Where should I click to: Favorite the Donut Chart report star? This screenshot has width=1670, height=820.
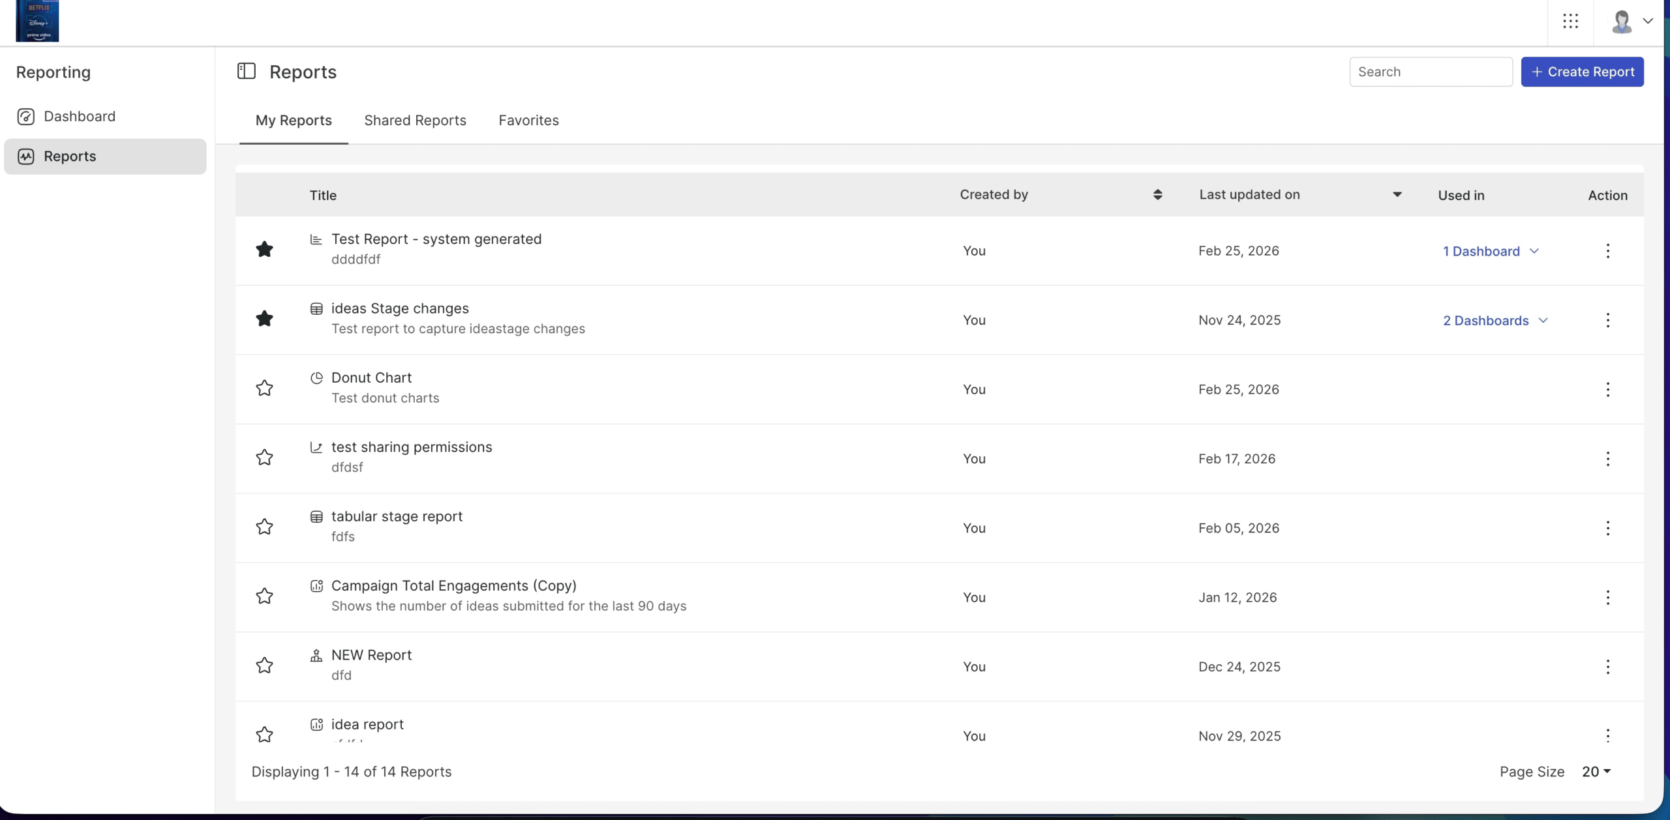(264, 388)
